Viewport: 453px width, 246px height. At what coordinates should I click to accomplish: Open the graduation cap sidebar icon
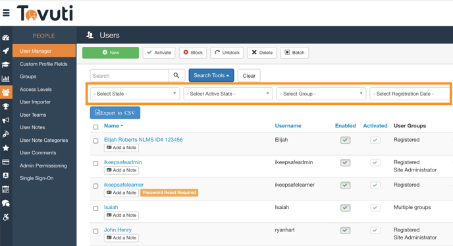click(6, 65)
